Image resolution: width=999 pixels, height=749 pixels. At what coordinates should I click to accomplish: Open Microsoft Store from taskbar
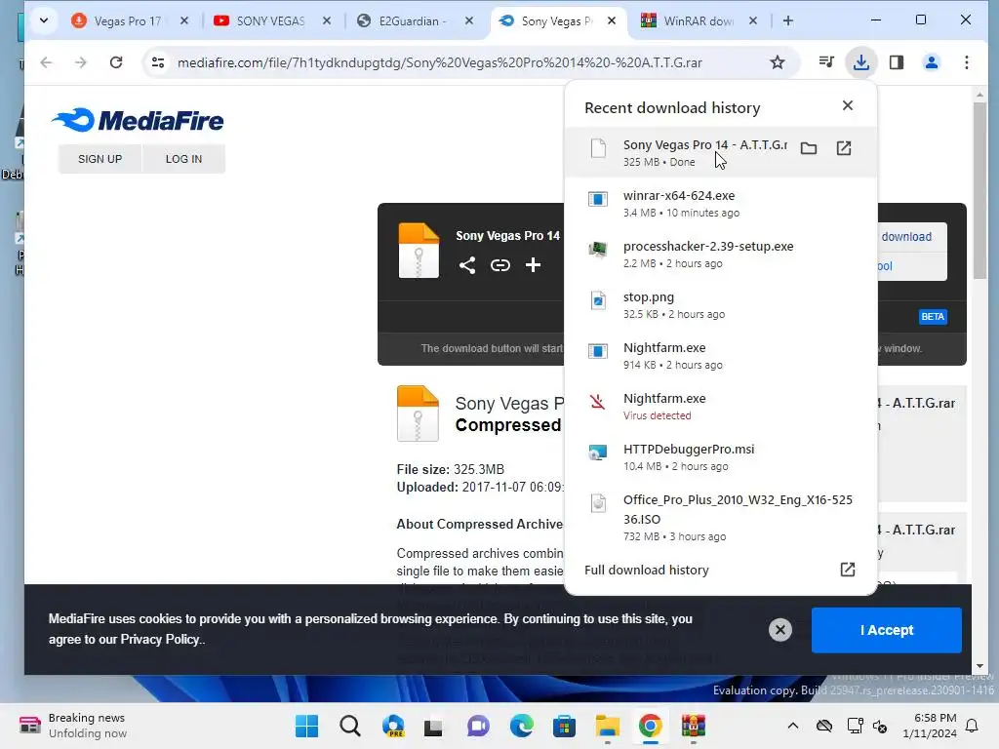(564, 726)
